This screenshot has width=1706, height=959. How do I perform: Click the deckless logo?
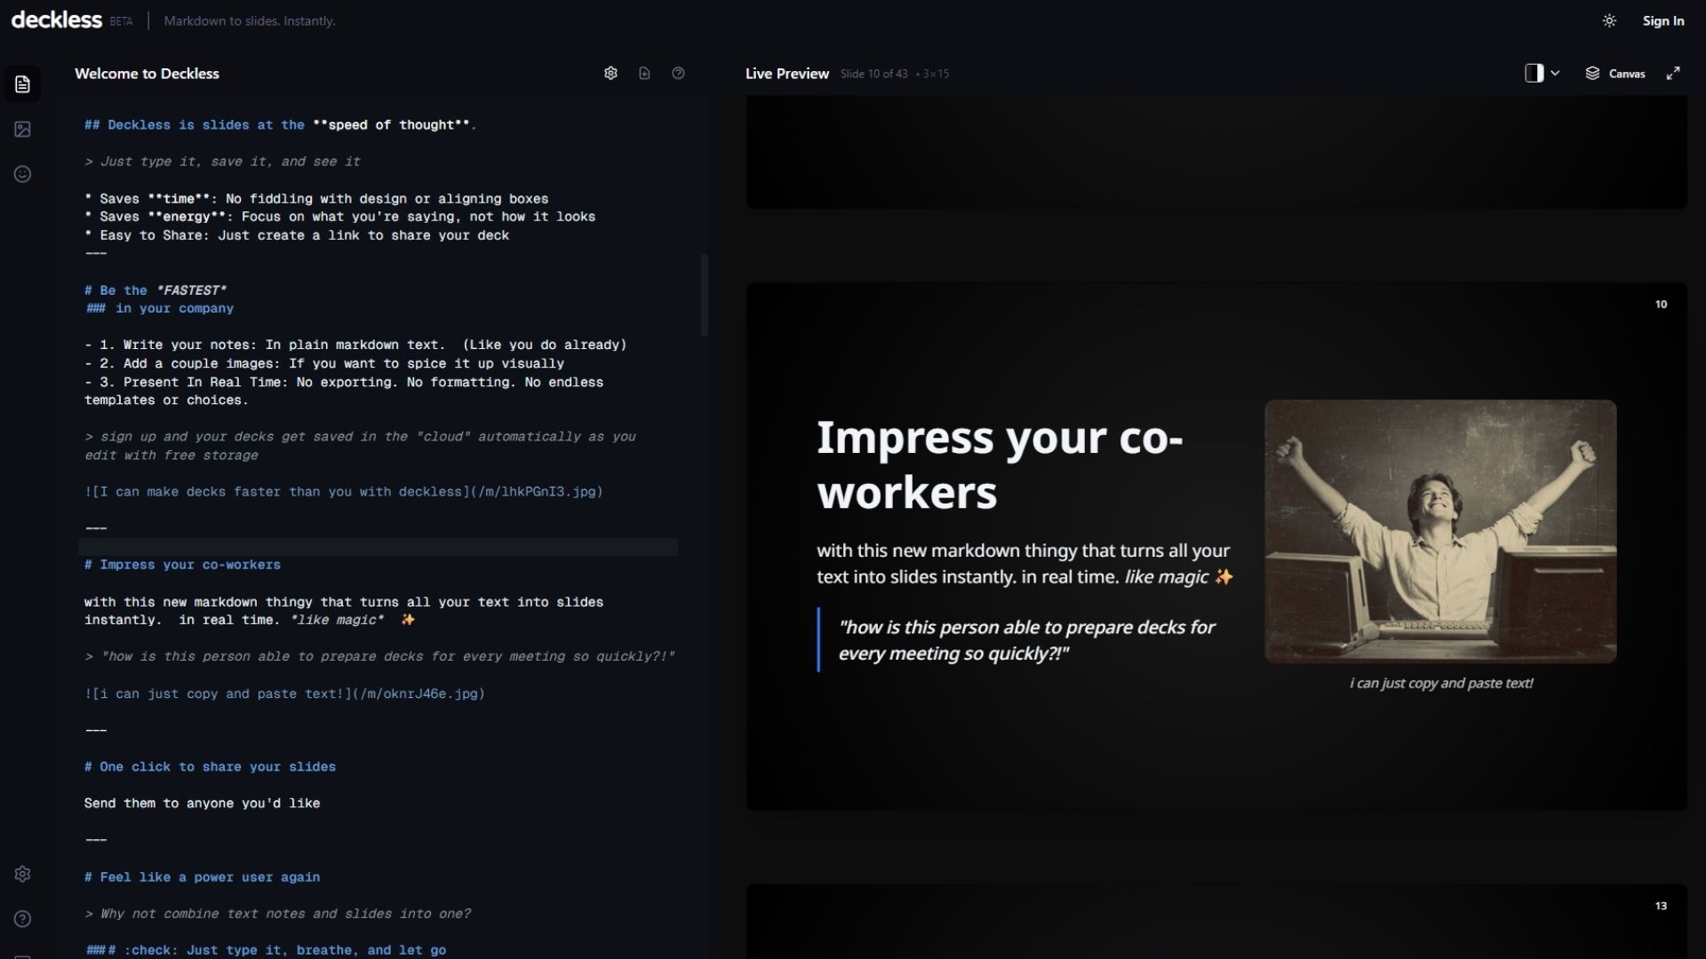[x=57, y=20]
